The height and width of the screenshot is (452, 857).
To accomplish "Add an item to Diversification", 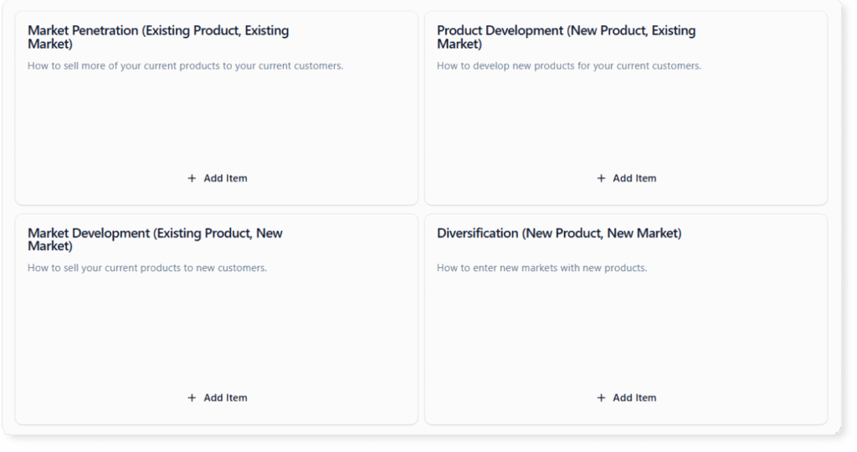I will coord(627,398).
